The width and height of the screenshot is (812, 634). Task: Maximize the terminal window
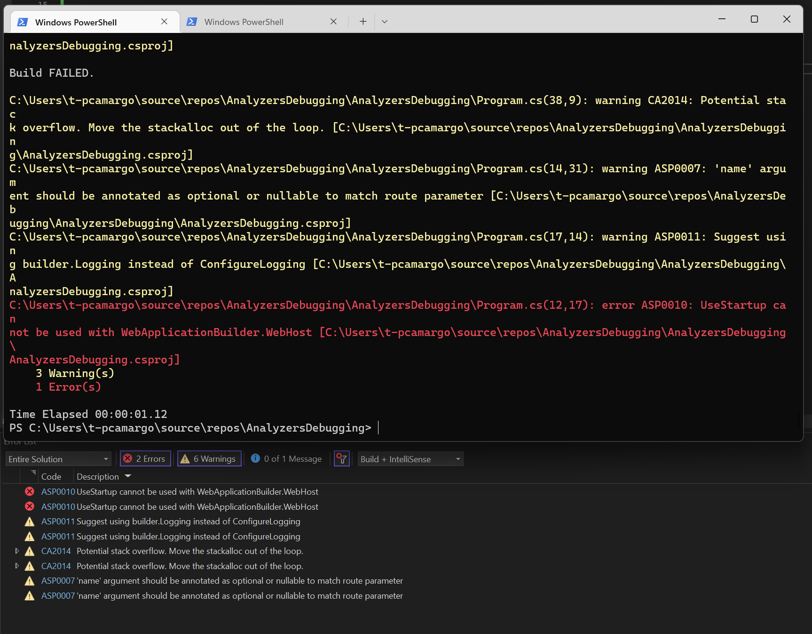(754, 19)
